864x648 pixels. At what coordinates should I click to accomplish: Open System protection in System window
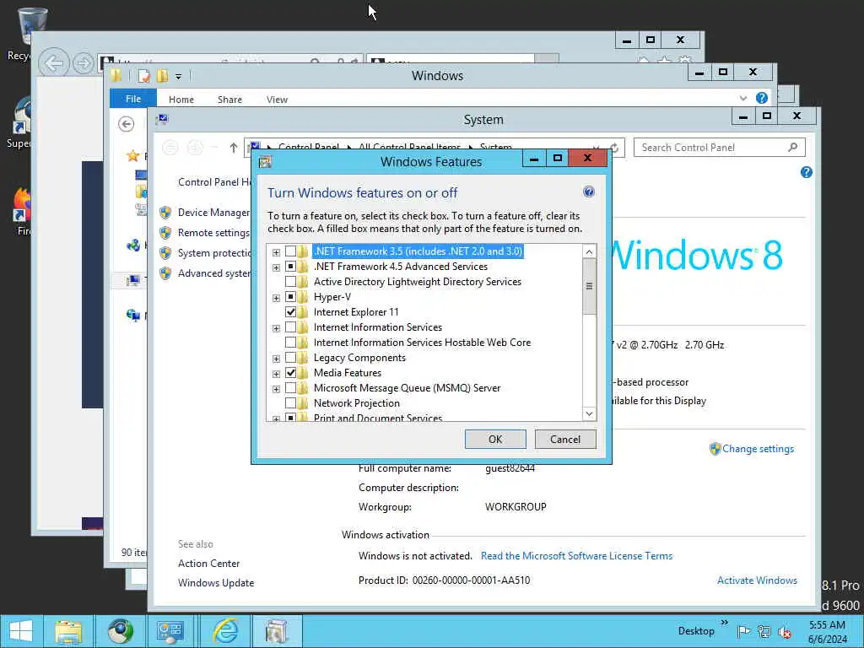(214, 253)
